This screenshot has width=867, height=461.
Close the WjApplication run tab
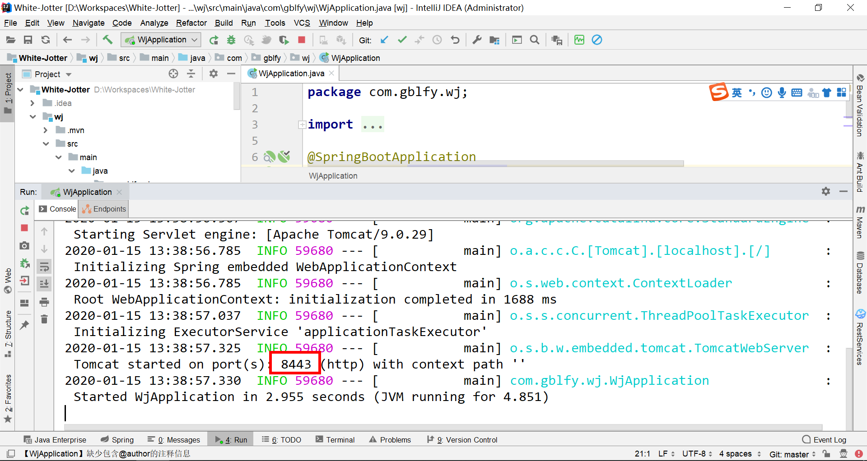[119, 192]
